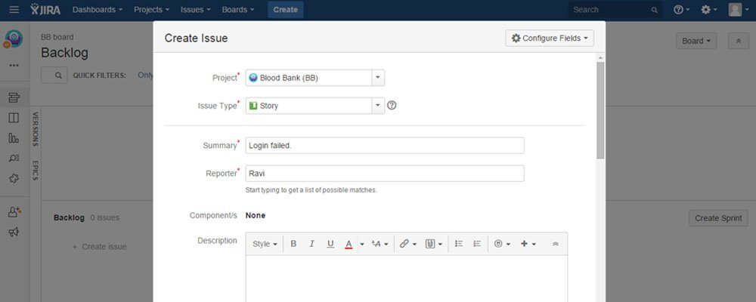Open the Dashboards menu
Image resolution: width=756 pixels, height=302 pixels.
(x=98, y=10)
